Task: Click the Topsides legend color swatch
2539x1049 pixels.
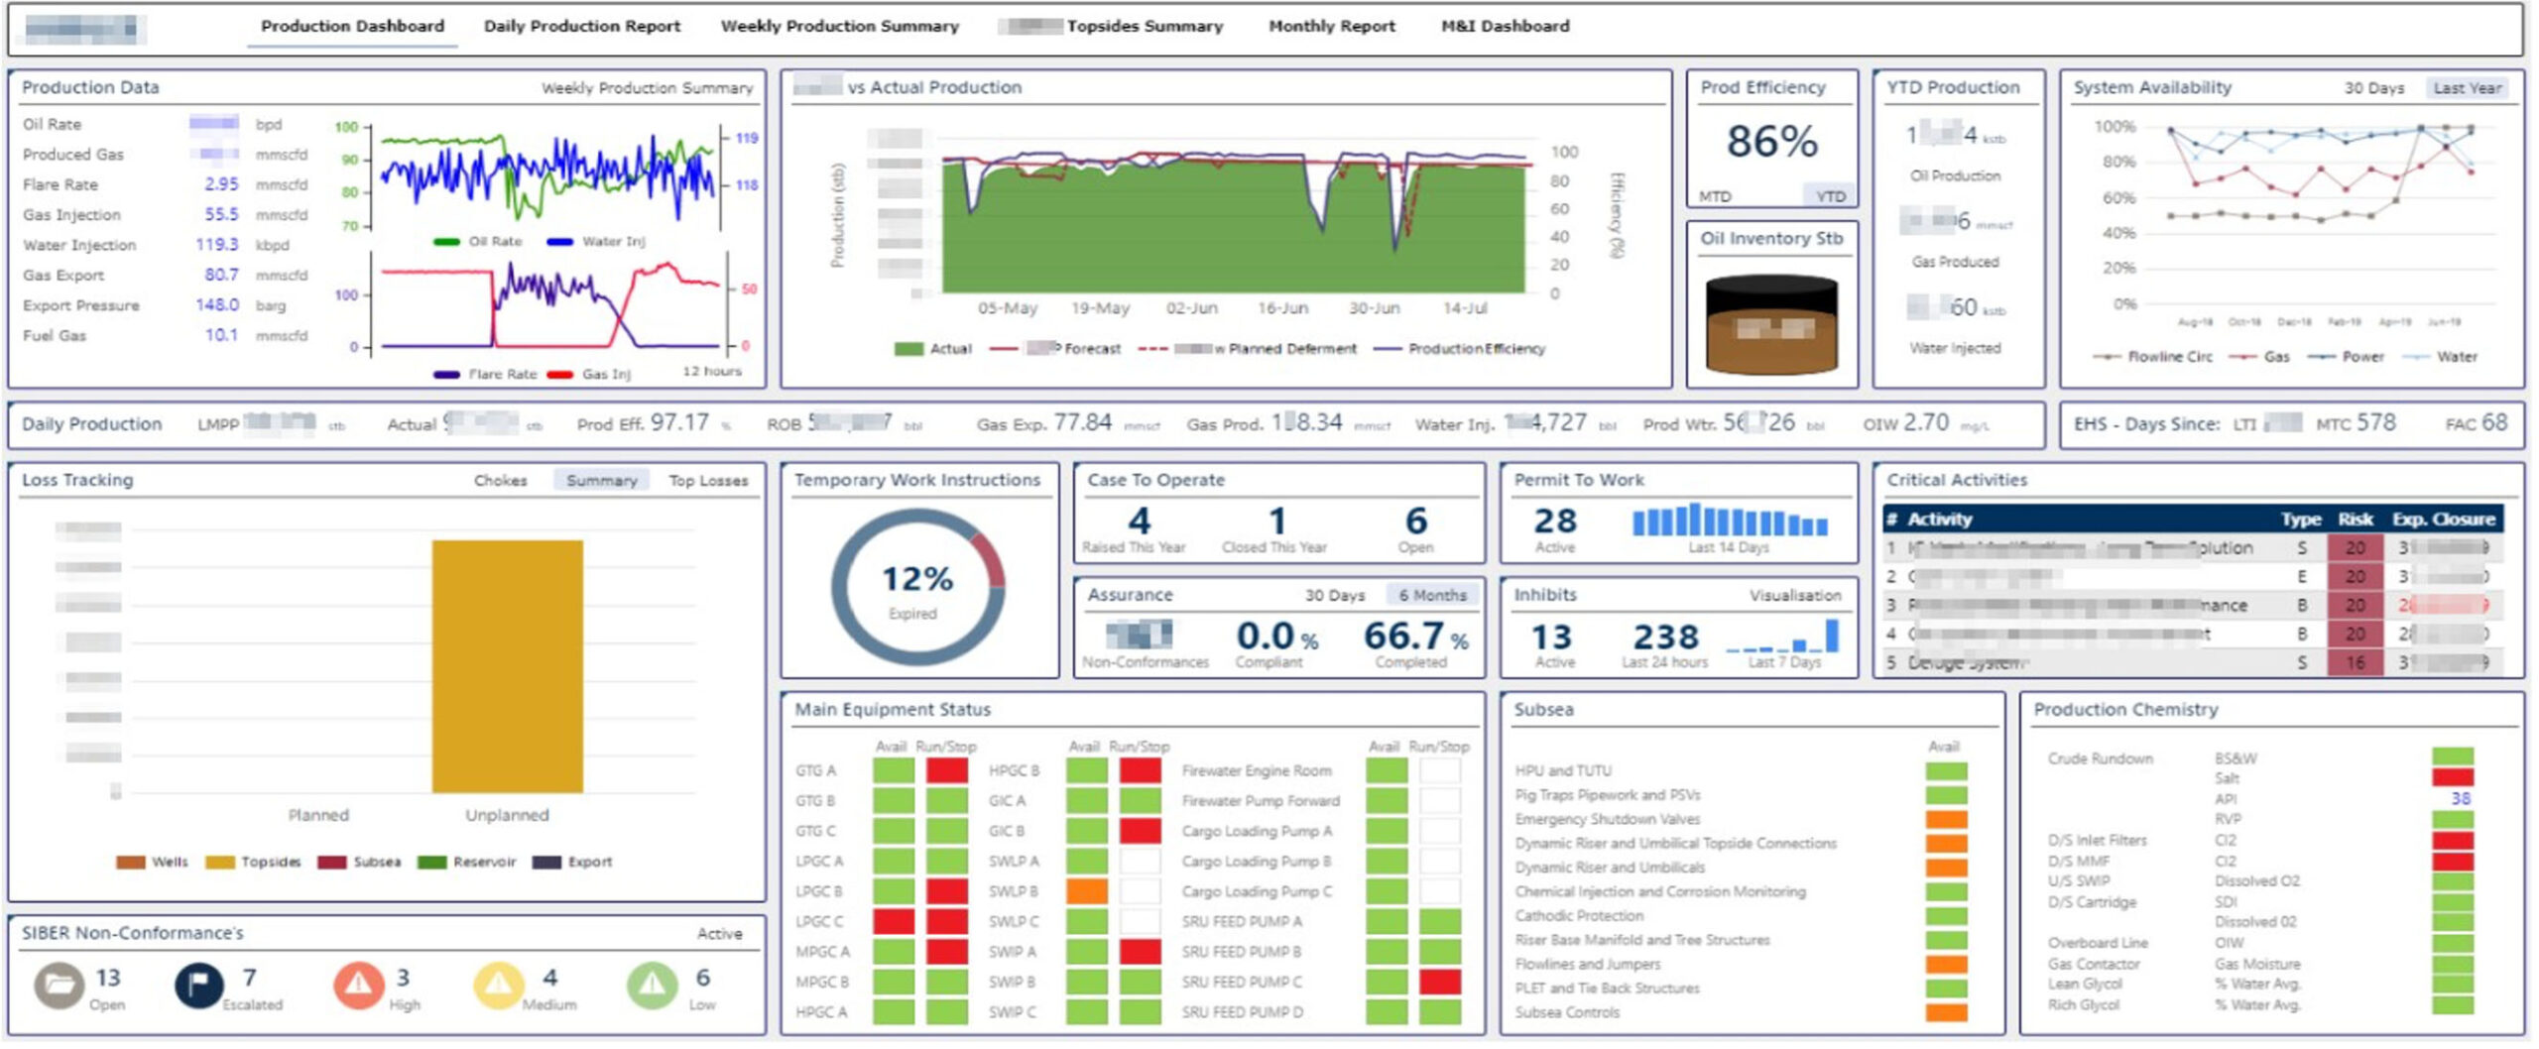Action: coord(219,863)
